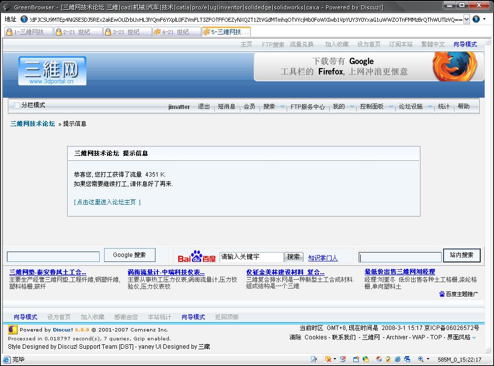Viewport: 494px width, 366px height.
Task: Open the 会员 members page
Action: pos(249,107)
